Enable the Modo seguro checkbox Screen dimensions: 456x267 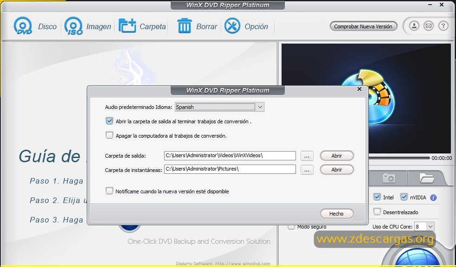click(291, 227)
